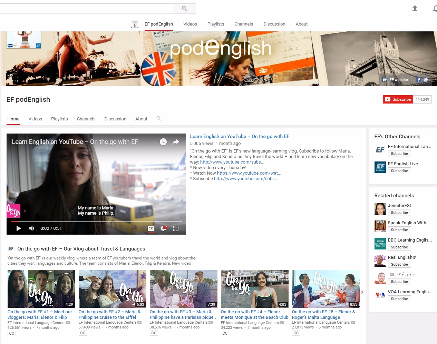Click the Watch Later clock icon

[x=163, y=142]
